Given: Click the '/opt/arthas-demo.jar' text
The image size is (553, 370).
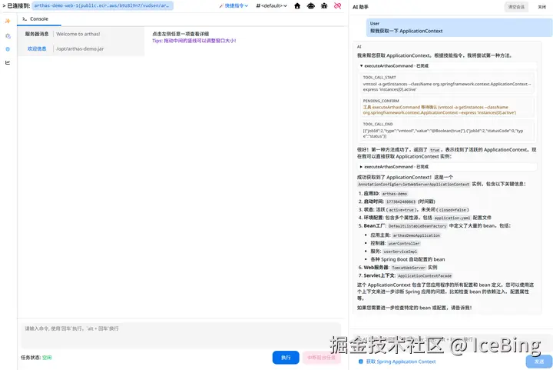Looking at the screenshot, I should 80,48.
